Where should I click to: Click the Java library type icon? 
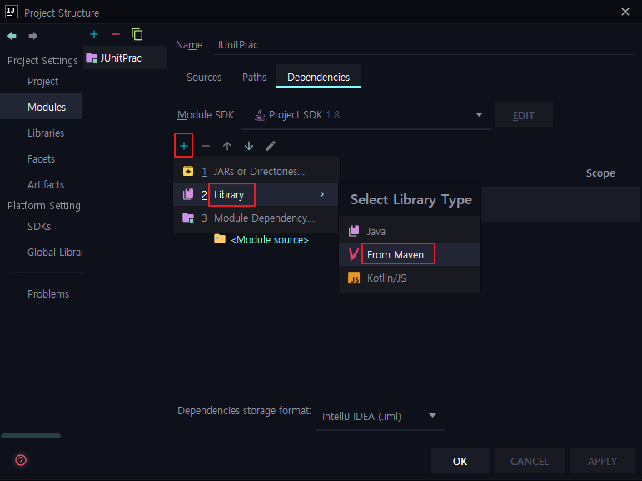pyautogui.click(x=354, y=231)
